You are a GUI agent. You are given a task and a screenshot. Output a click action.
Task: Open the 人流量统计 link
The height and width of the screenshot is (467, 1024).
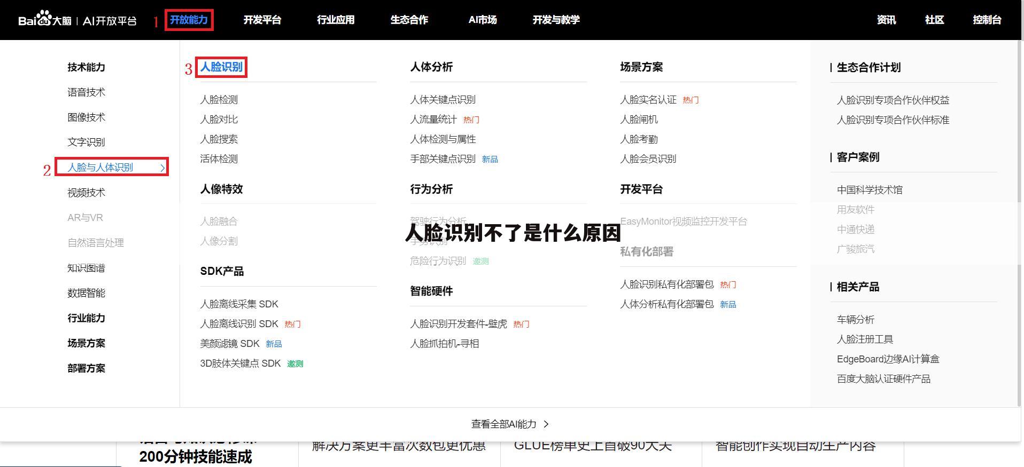[433, 120]
